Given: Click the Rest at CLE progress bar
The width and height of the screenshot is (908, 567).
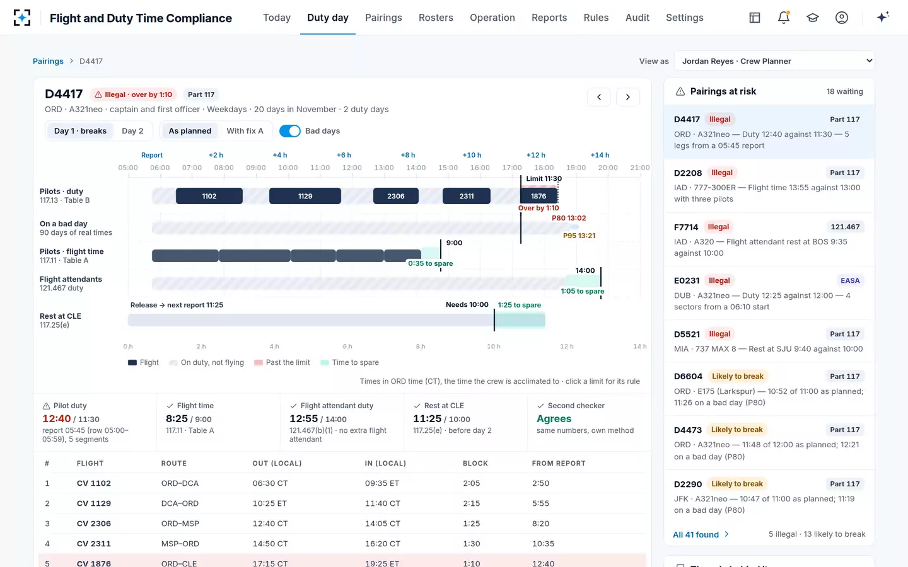Looking at the screenshot, I should [337, 320].
